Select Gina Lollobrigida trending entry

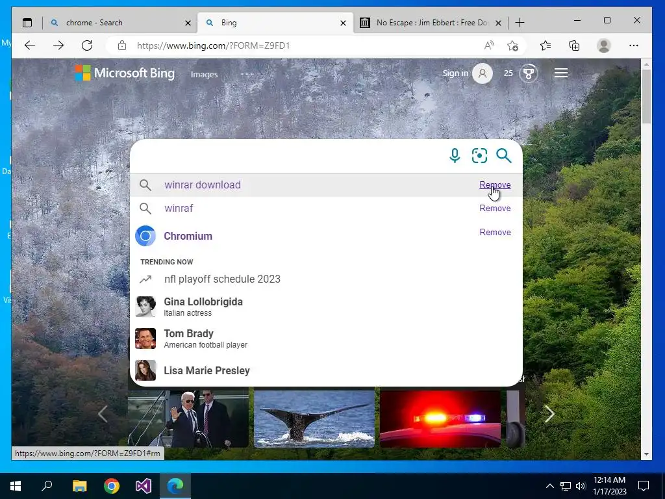[326, 307]
